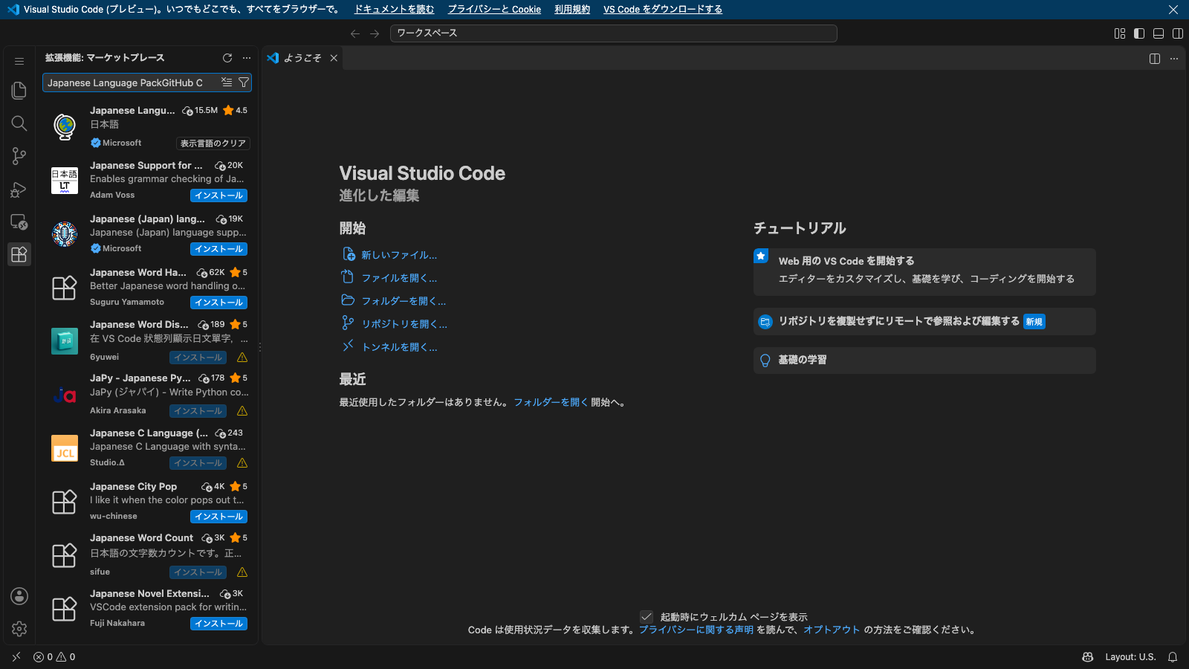Select the ようこそ welcome tab
This screenshot has height=669, width=1189.
pos(303,58)
